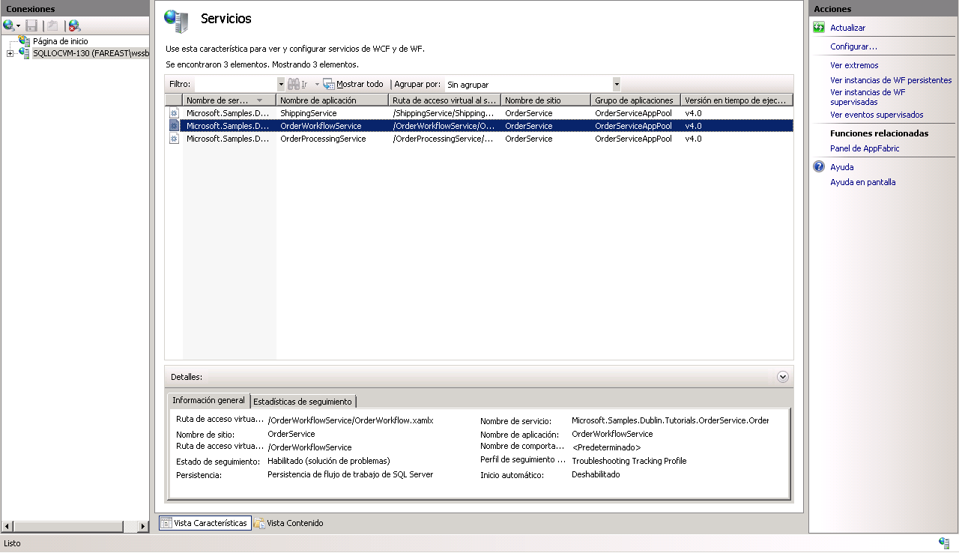
Task: Click Ver instancias de WF persistentes
Action: coord(891,80)
